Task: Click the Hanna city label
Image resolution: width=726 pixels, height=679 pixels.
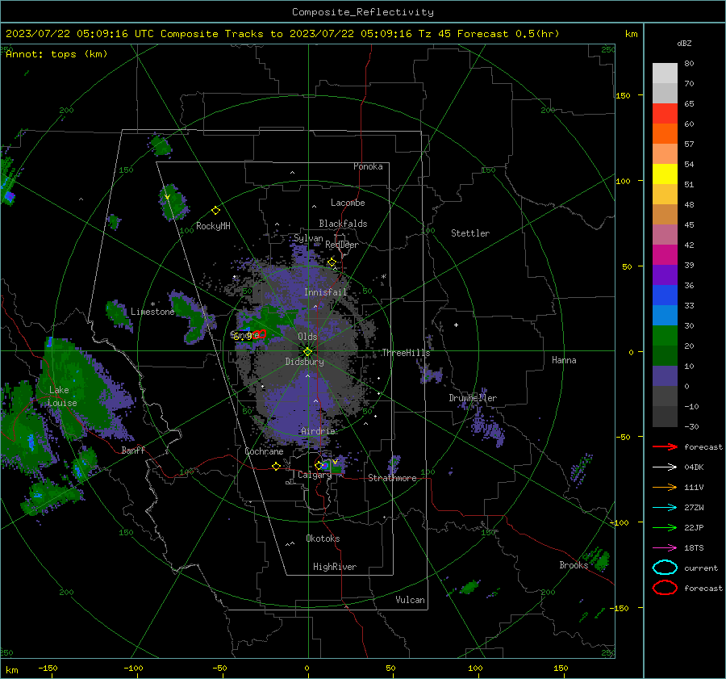Action: (x=564, y=360)
